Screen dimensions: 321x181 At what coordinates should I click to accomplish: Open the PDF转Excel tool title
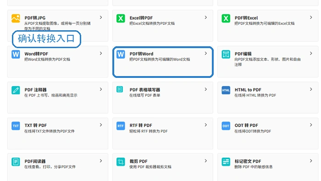tap(246, 18)
